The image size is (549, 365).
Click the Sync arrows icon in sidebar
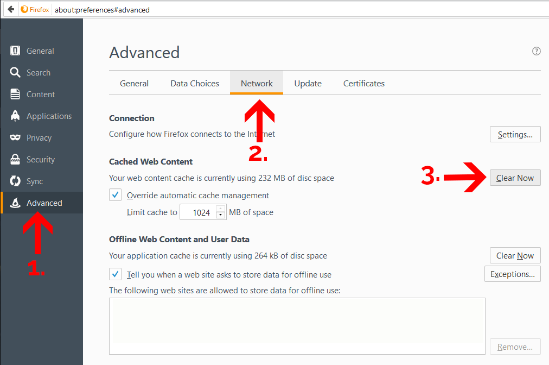point(15,181)
